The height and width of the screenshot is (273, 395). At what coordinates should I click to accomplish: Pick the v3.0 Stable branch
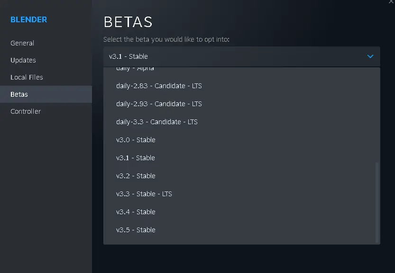(241, 140)
